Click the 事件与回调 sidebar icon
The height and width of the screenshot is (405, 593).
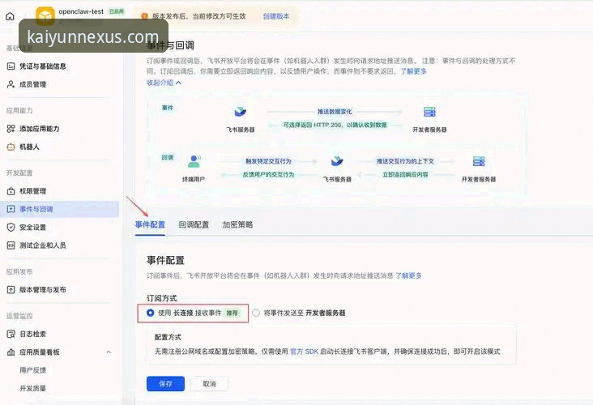point(11,209)
